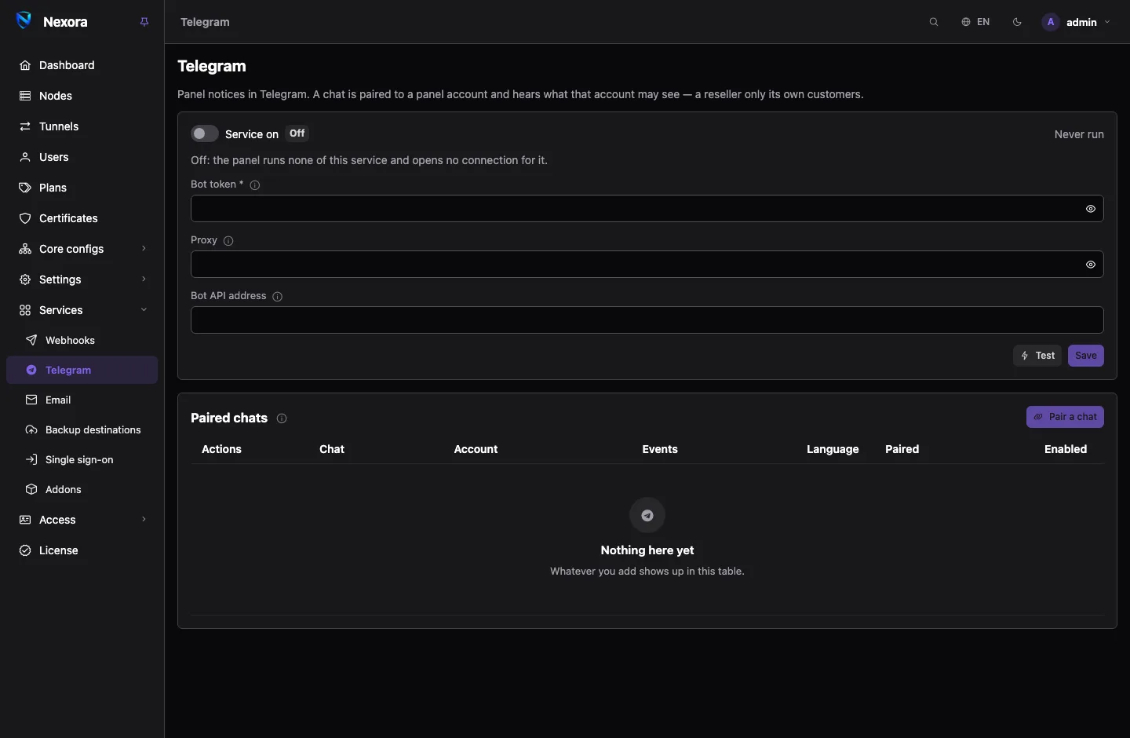Click the Proxy info icon
The image size is (1130, 738).
(228, 241)
